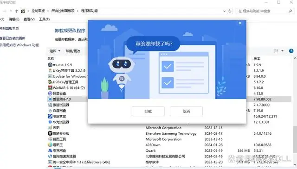This screenshot has width=297, height=169.
Task: Open recent locations dropdown arrow
Action: (x=11, y=11)
